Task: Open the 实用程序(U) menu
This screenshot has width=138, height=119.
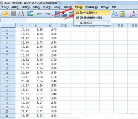Action: [x=91, y=7]
